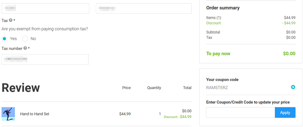Click the Tax number input field
Viewport: 303px width, 127px height.
click(x=45, y=59)
